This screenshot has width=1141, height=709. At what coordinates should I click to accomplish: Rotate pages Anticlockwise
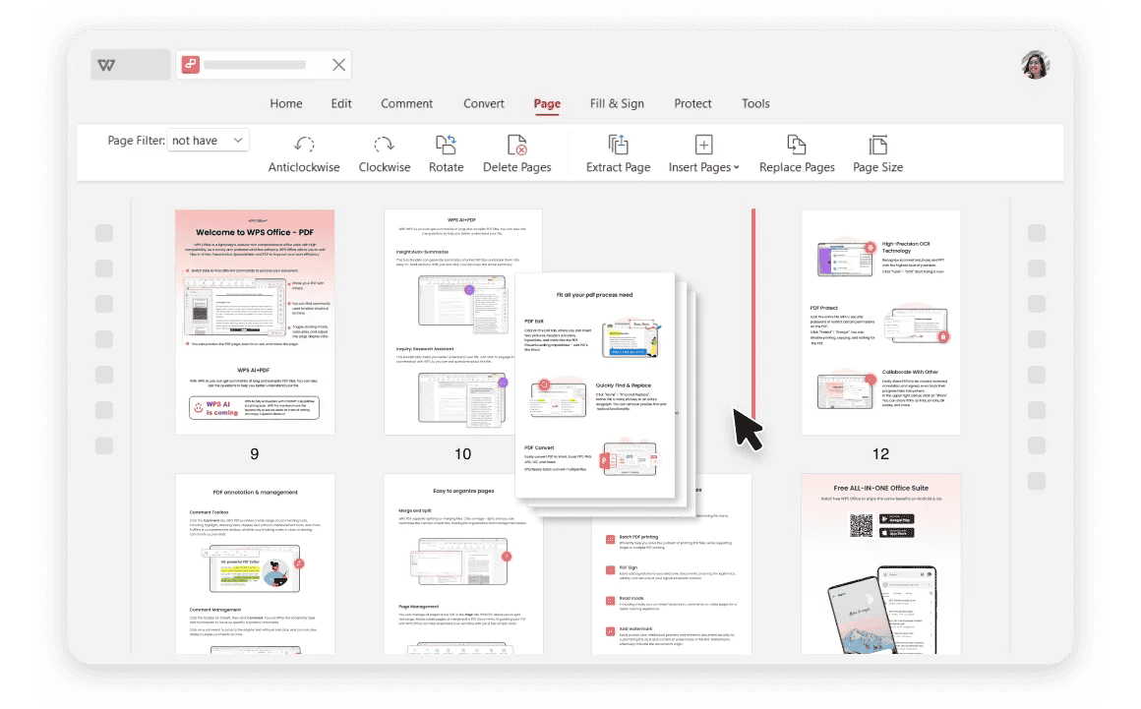coord(304,154)
